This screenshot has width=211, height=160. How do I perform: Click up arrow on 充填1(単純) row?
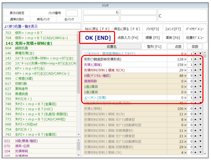pos(195,108)
